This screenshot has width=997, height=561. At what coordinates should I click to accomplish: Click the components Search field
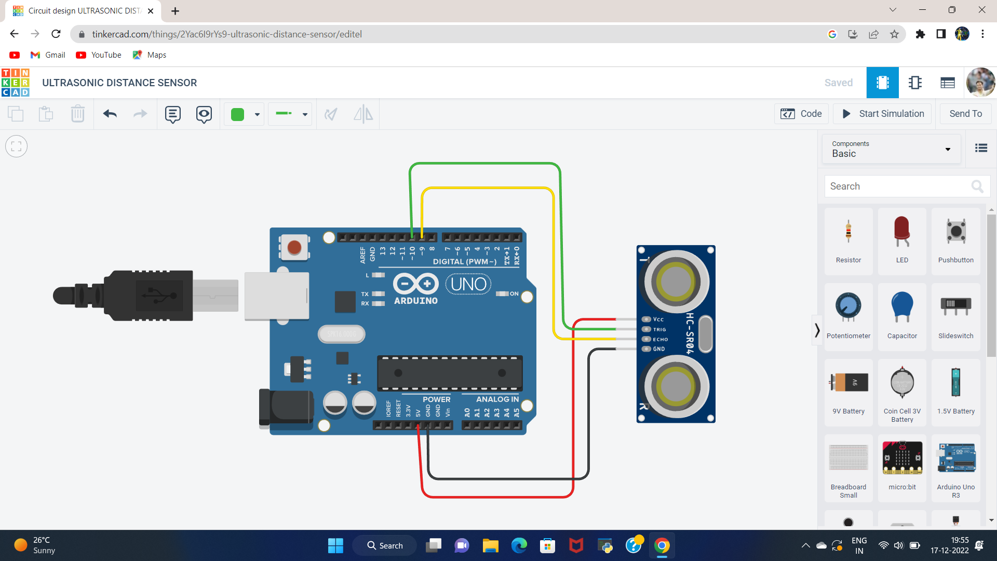pyautogui.click(x=907, y=186)
